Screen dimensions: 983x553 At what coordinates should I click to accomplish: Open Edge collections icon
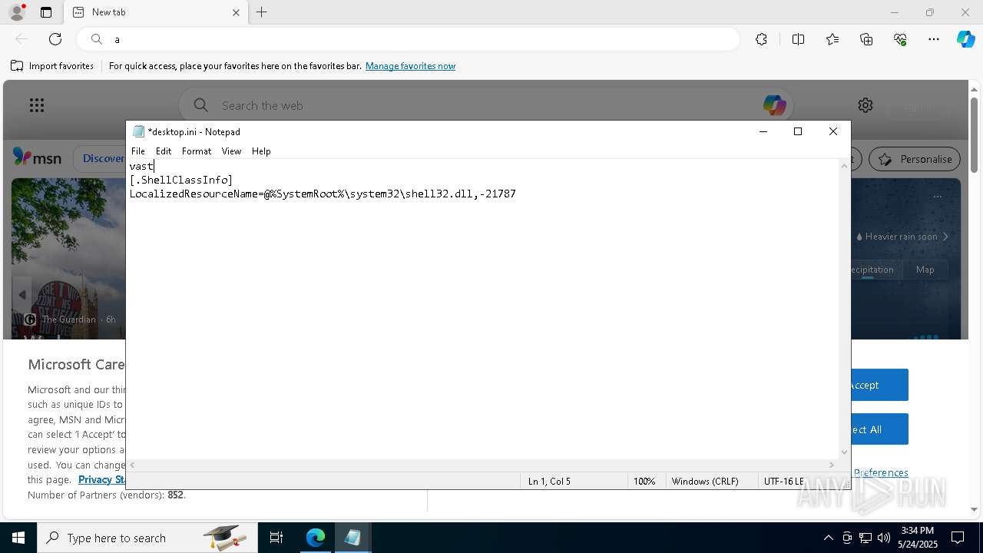pos(866,39)
